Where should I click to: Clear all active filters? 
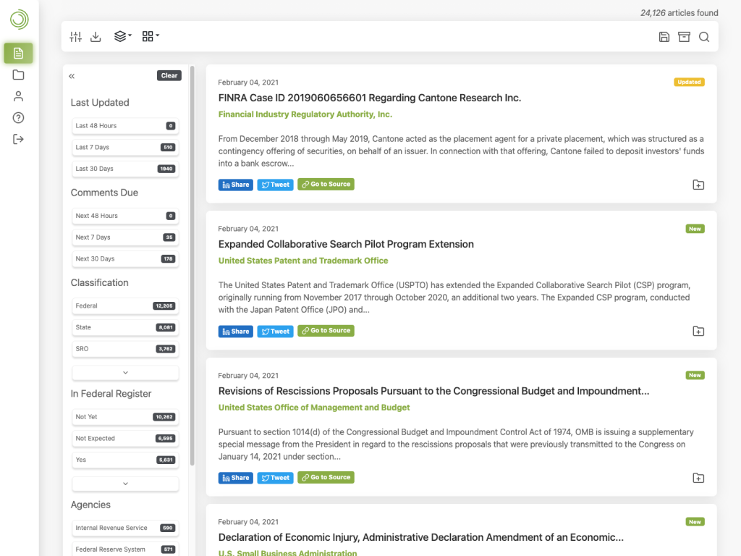pyautogui.click(x=169, y=75)
